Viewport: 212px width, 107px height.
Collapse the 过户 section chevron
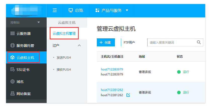click(79, 45)
